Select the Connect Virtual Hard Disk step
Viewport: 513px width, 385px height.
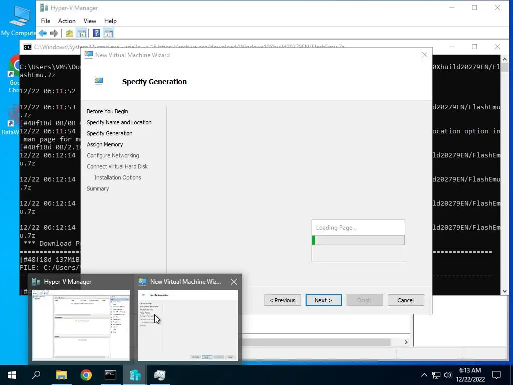117,166
